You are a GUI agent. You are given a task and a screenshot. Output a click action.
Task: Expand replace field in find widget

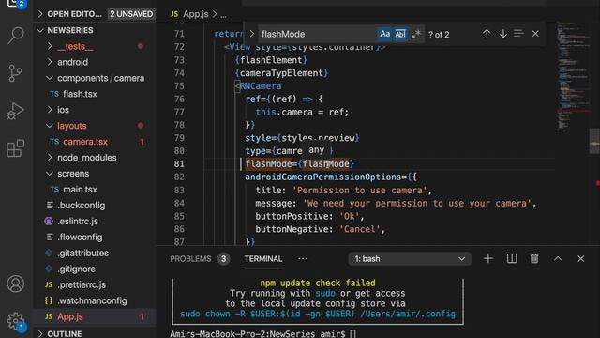tap(252, 34)
